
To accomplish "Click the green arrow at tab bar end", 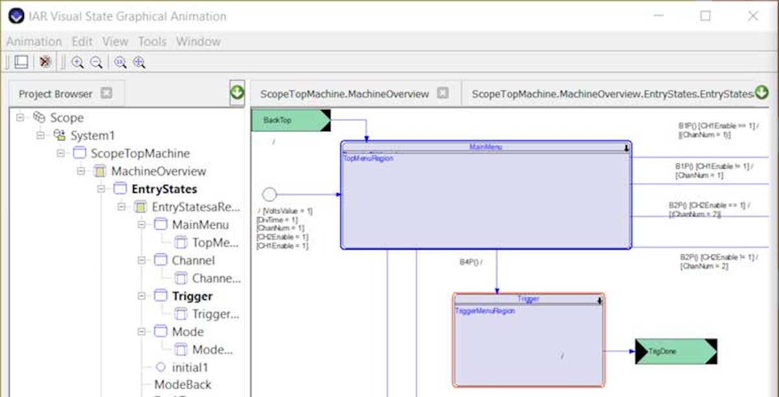I will 761,93.
